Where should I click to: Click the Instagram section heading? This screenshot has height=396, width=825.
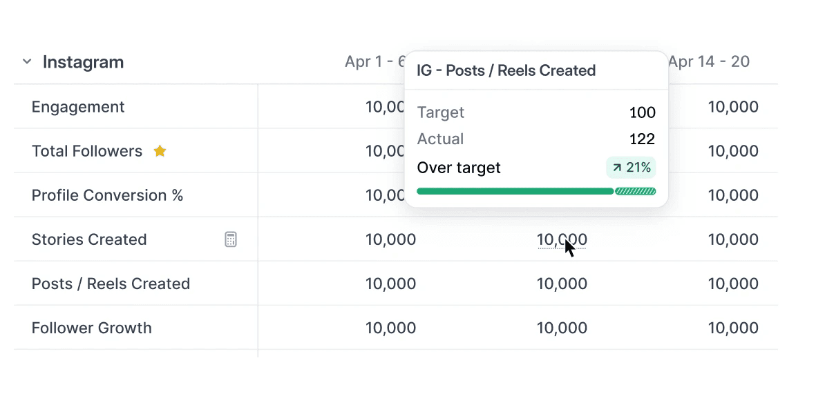[x=83, y=62]
